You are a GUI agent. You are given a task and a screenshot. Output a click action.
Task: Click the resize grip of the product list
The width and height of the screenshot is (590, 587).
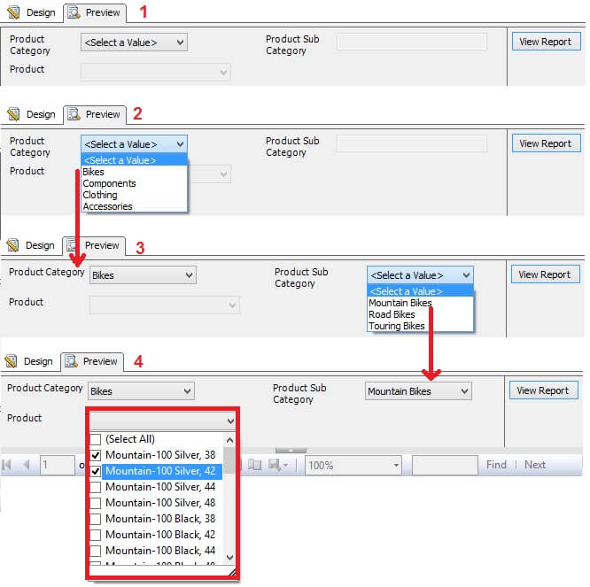(232, 572)
